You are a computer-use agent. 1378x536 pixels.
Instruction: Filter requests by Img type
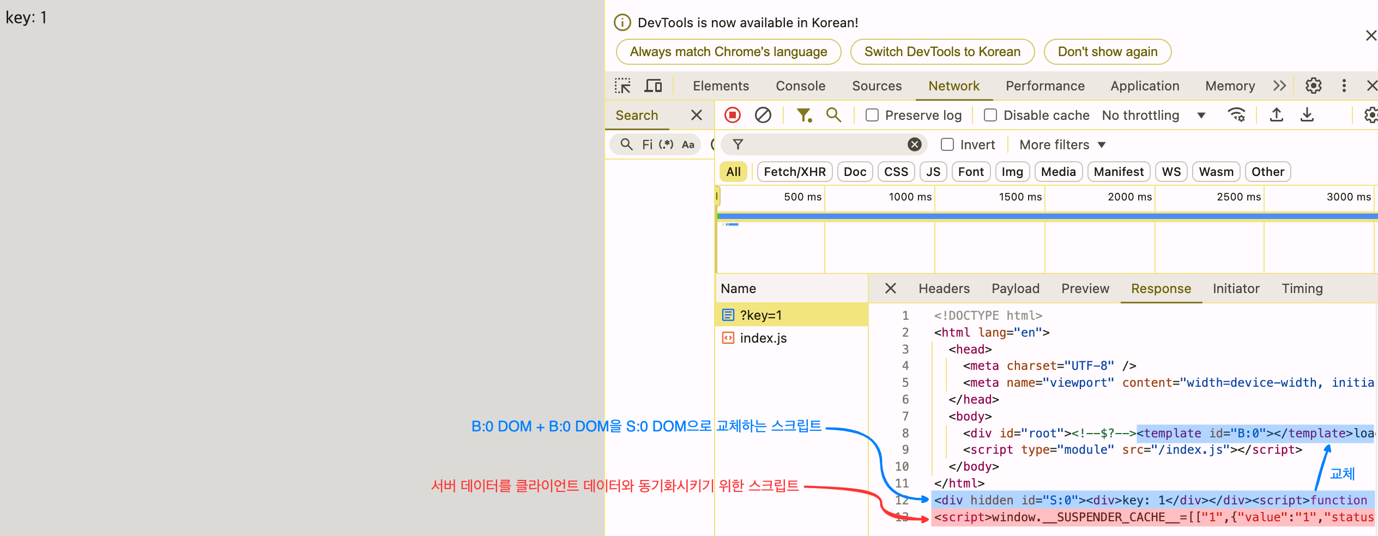[1012, 172]
